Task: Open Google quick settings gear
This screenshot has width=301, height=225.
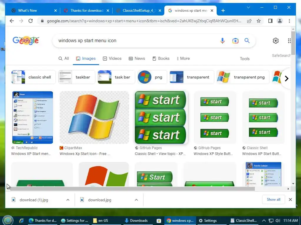Action: click(x=276, y=40)
